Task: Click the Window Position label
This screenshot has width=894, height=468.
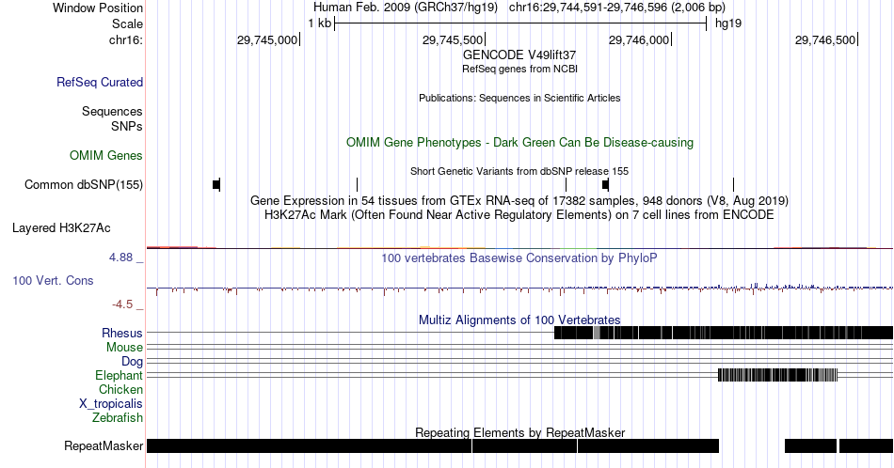Action: click(x=98, y=8)
